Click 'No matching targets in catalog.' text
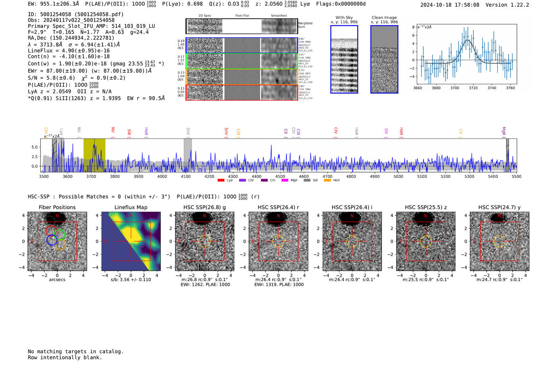Viewport: 557px width, 379px height. click(x=76, y=352)
